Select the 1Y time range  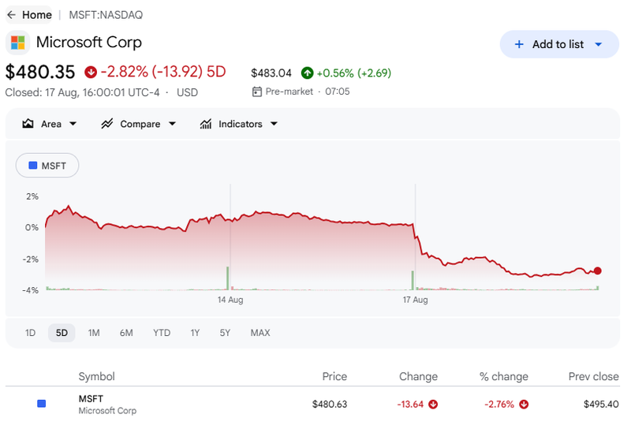195,333
